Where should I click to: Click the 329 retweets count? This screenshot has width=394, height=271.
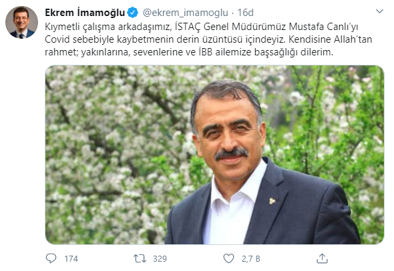click(160, 259)
